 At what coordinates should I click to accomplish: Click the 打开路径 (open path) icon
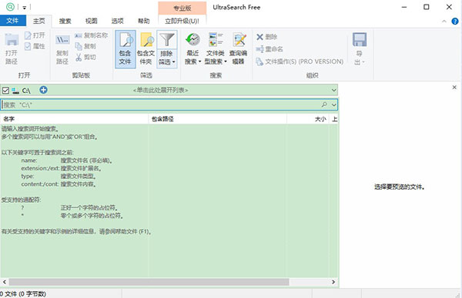pos(12,40)
